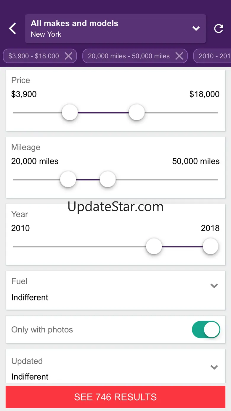Click the maximum mileage slider handle
The image size is (231, 411).
[108, 180]
